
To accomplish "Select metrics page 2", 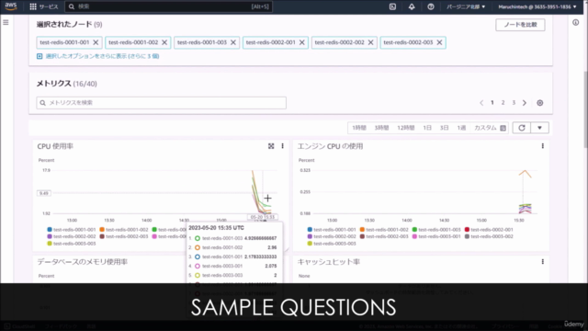I will tap(503, 103).
